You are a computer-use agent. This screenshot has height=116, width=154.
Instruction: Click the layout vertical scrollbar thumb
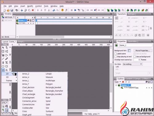click(111, 78)
